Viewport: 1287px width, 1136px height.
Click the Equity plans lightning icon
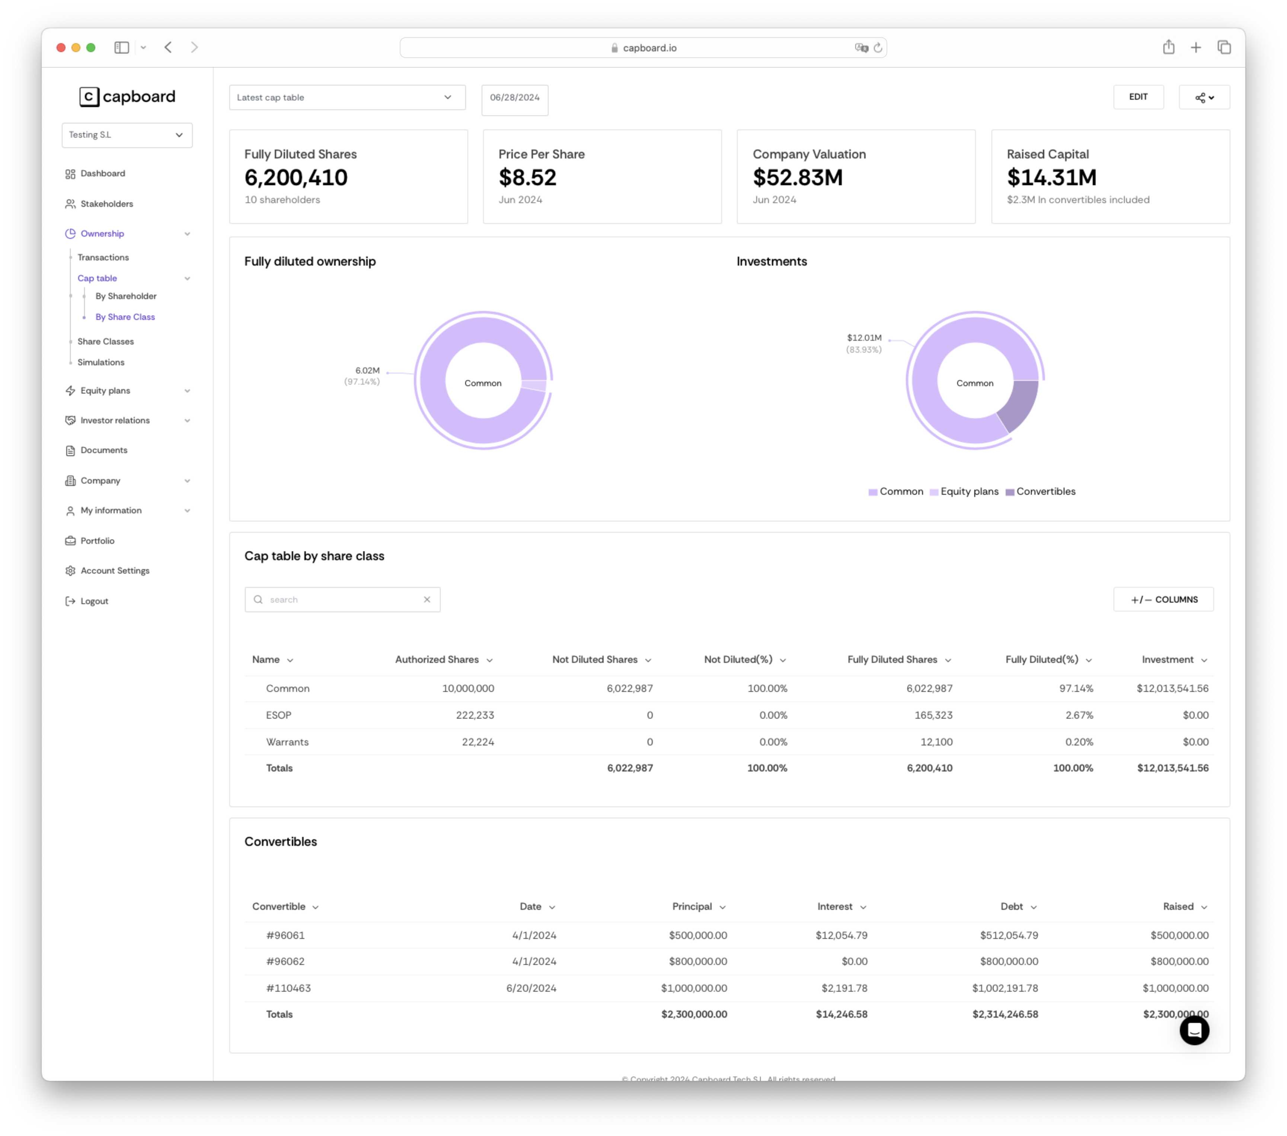tap(70, 390)
